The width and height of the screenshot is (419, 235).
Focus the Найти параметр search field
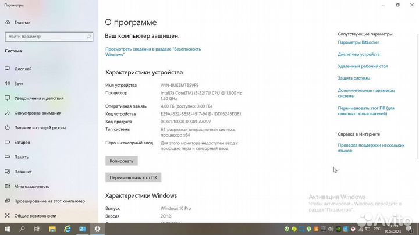tap(49, 37)
